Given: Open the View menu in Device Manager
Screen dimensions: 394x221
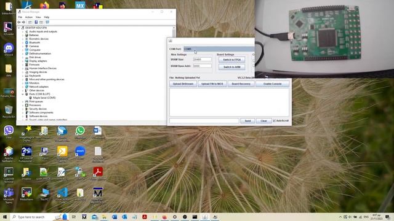Looking at the screenshot, I should click(38, 17).
